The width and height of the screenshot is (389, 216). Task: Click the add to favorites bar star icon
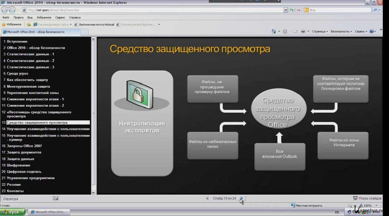tap(29, 24)
